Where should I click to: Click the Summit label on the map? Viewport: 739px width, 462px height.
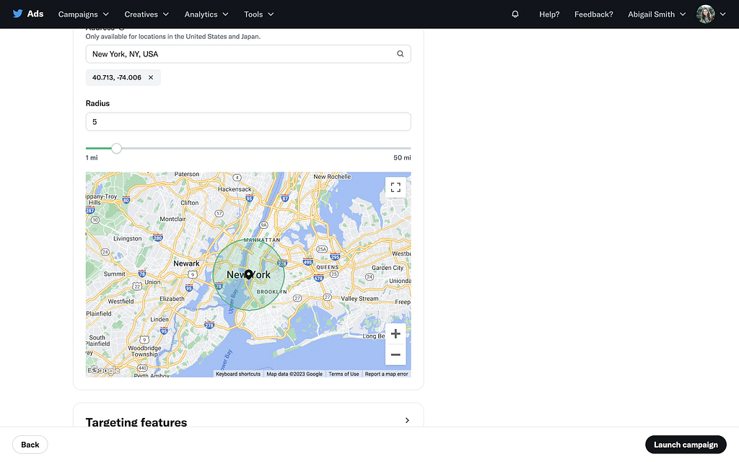coord(115,274)
